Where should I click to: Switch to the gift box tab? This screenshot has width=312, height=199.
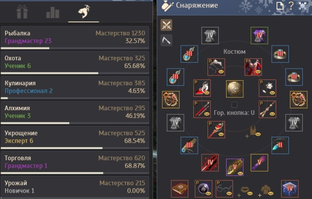22,12
